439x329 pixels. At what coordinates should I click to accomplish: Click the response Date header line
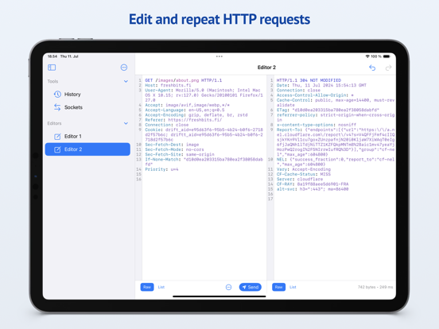[321, 85]
